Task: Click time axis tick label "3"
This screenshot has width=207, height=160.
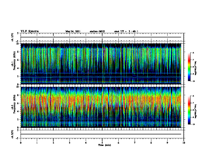Action: (70, 143)
